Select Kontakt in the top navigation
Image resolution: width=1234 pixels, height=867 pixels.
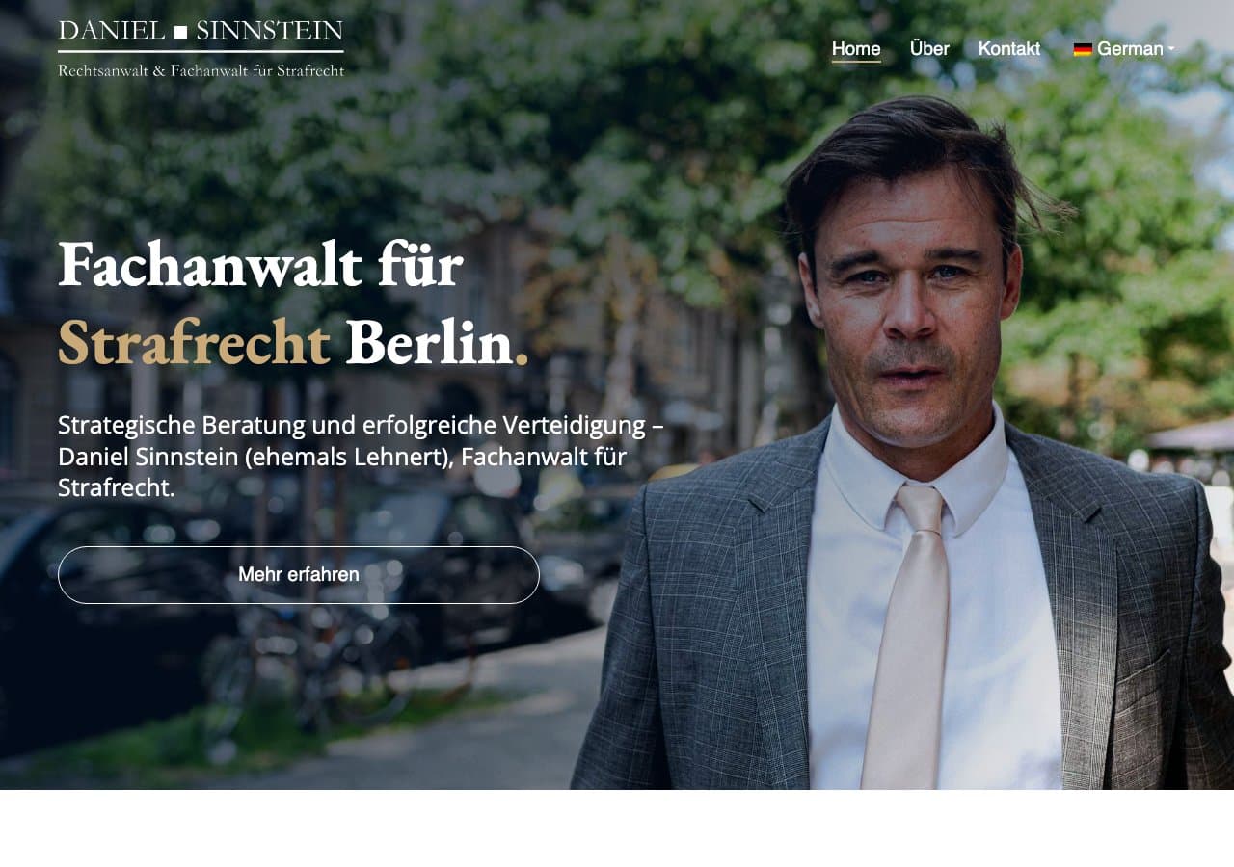click(x=1009, y=49)
